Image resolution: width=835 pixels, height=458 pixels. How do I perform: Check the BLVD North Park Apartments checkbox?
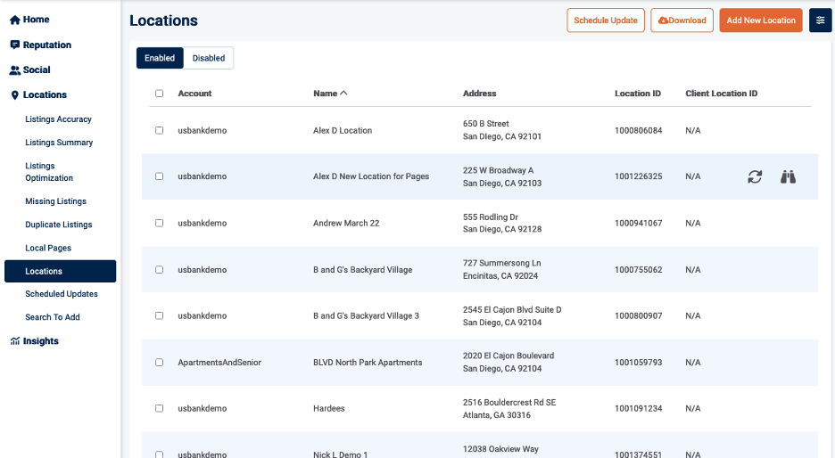point(160,363)
